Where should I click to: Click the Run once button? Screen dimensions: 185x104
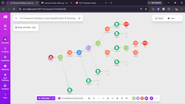click(44, 98)
